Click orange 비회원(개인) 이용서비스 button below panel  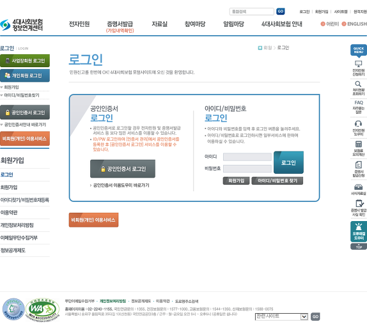[93, 220]
